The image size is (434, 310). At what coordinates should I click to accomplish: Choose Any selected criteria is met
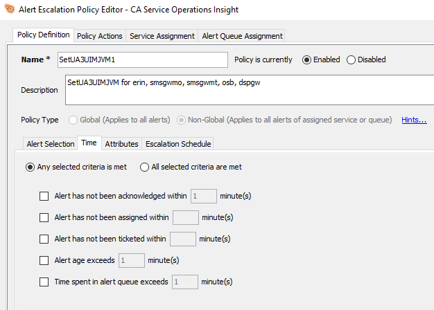(31, 167)
